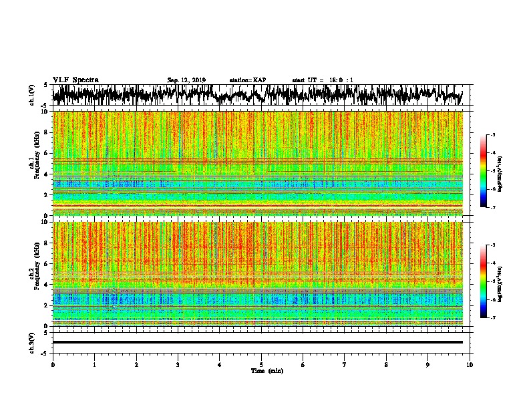The image size is (529, 409).
Task: Click the ch.1 colorbar "-7" tick label
Action: point(493,207)
